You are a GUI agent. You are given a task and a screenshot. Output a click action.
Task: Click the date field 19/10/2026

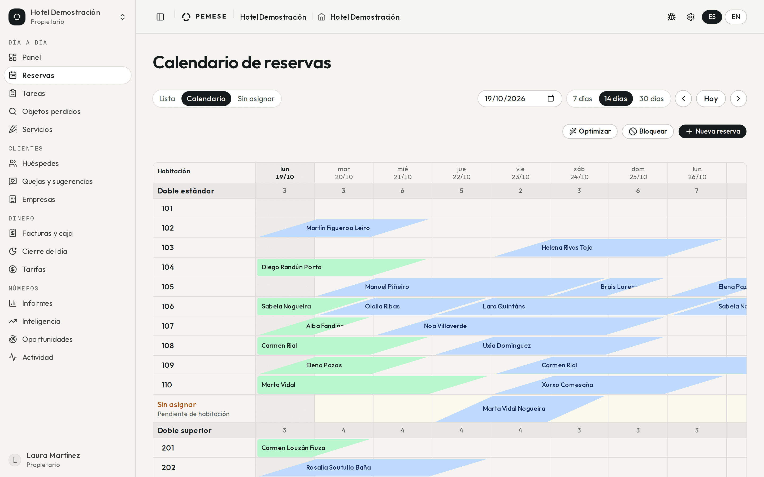[x=520, y=99]
